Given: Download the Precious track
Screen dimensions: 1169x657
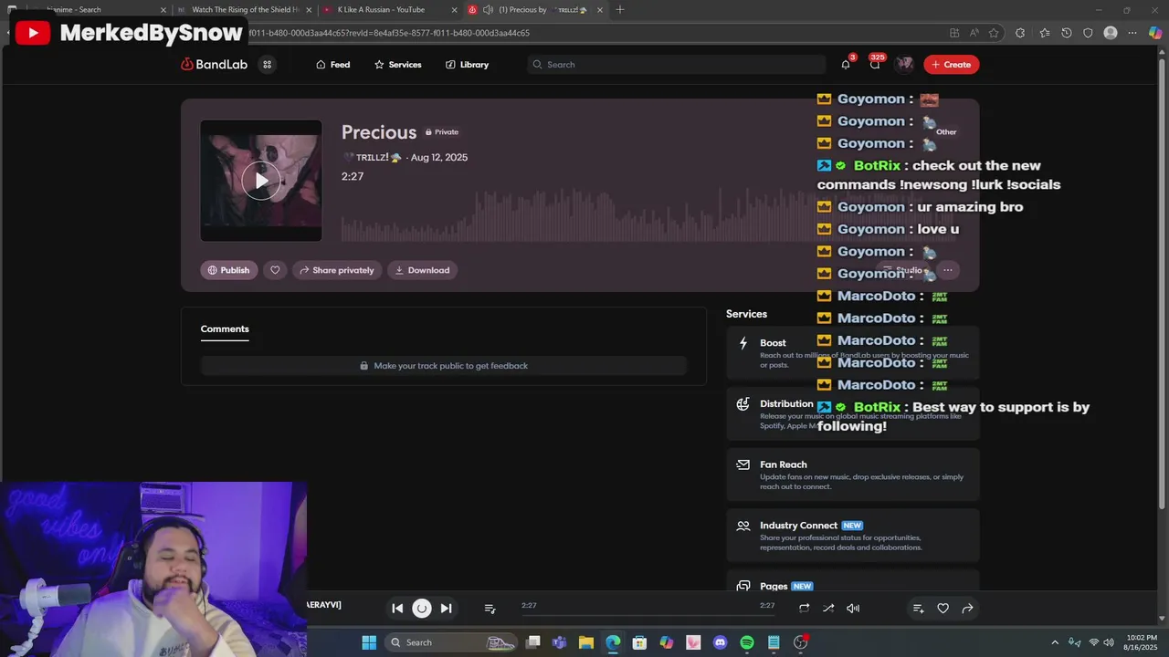Looking at the screenshot, I should (422, 270).
